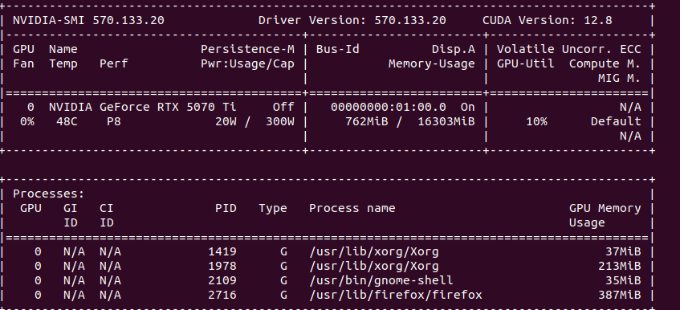Click the 0% fan speed value
Screen dimensions: 680x310
point(27,122)
